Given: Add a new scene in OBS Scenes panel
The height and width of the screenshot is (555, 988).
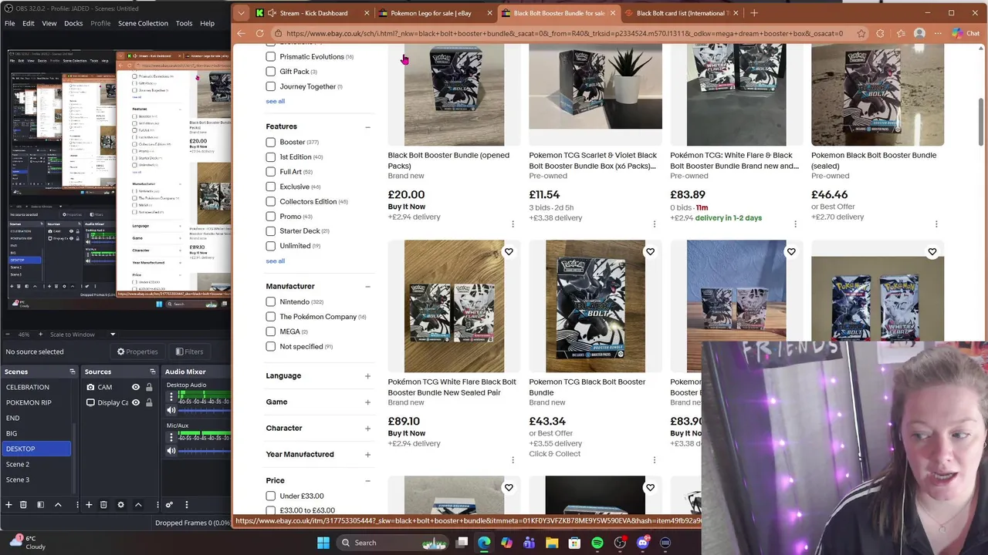Looking at the screenshot, I should (8, 505).
